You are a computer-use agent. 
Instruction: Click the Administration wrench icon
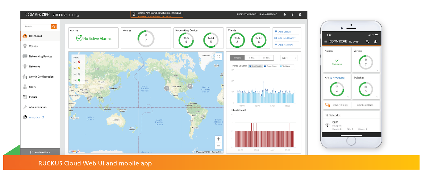25,107
